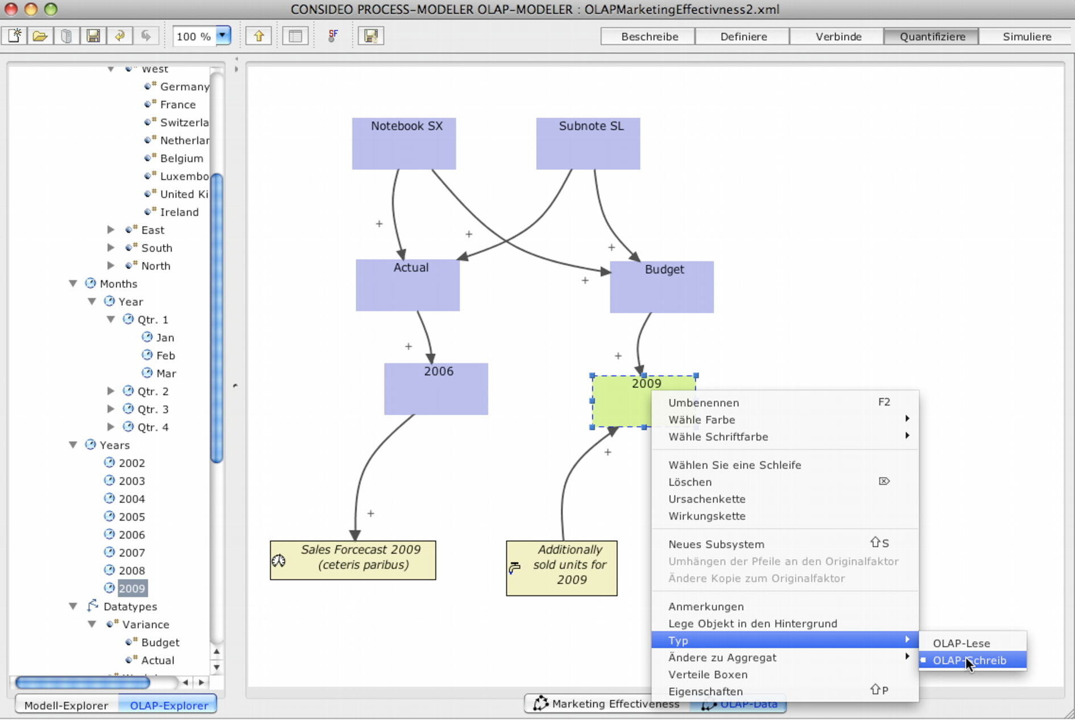Click the server database toolbar icon
The width and height of the screenshot is (1075, 720).
click(x=67, y=36)
